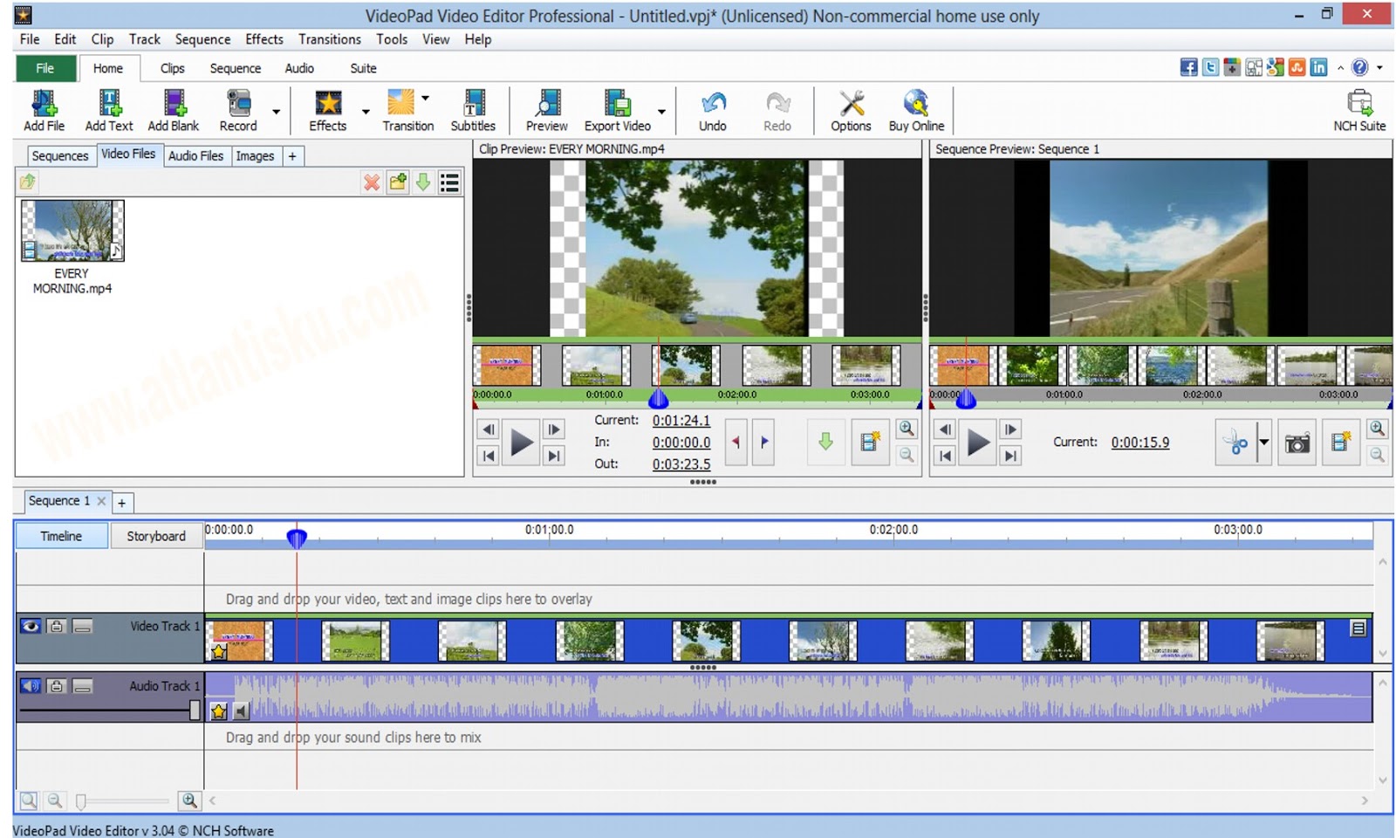Screen dimensions: 1396x838
Task: Click the Buy Online button
Action: (915, 109)
